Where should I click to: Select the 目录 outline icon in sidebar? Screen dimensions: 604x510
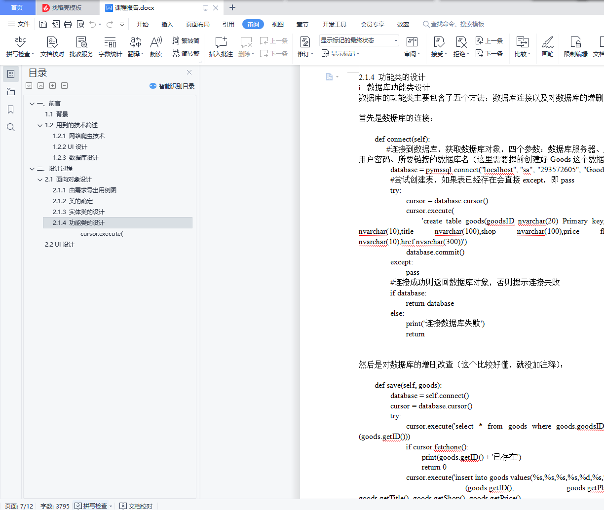(x=11, y=74)
